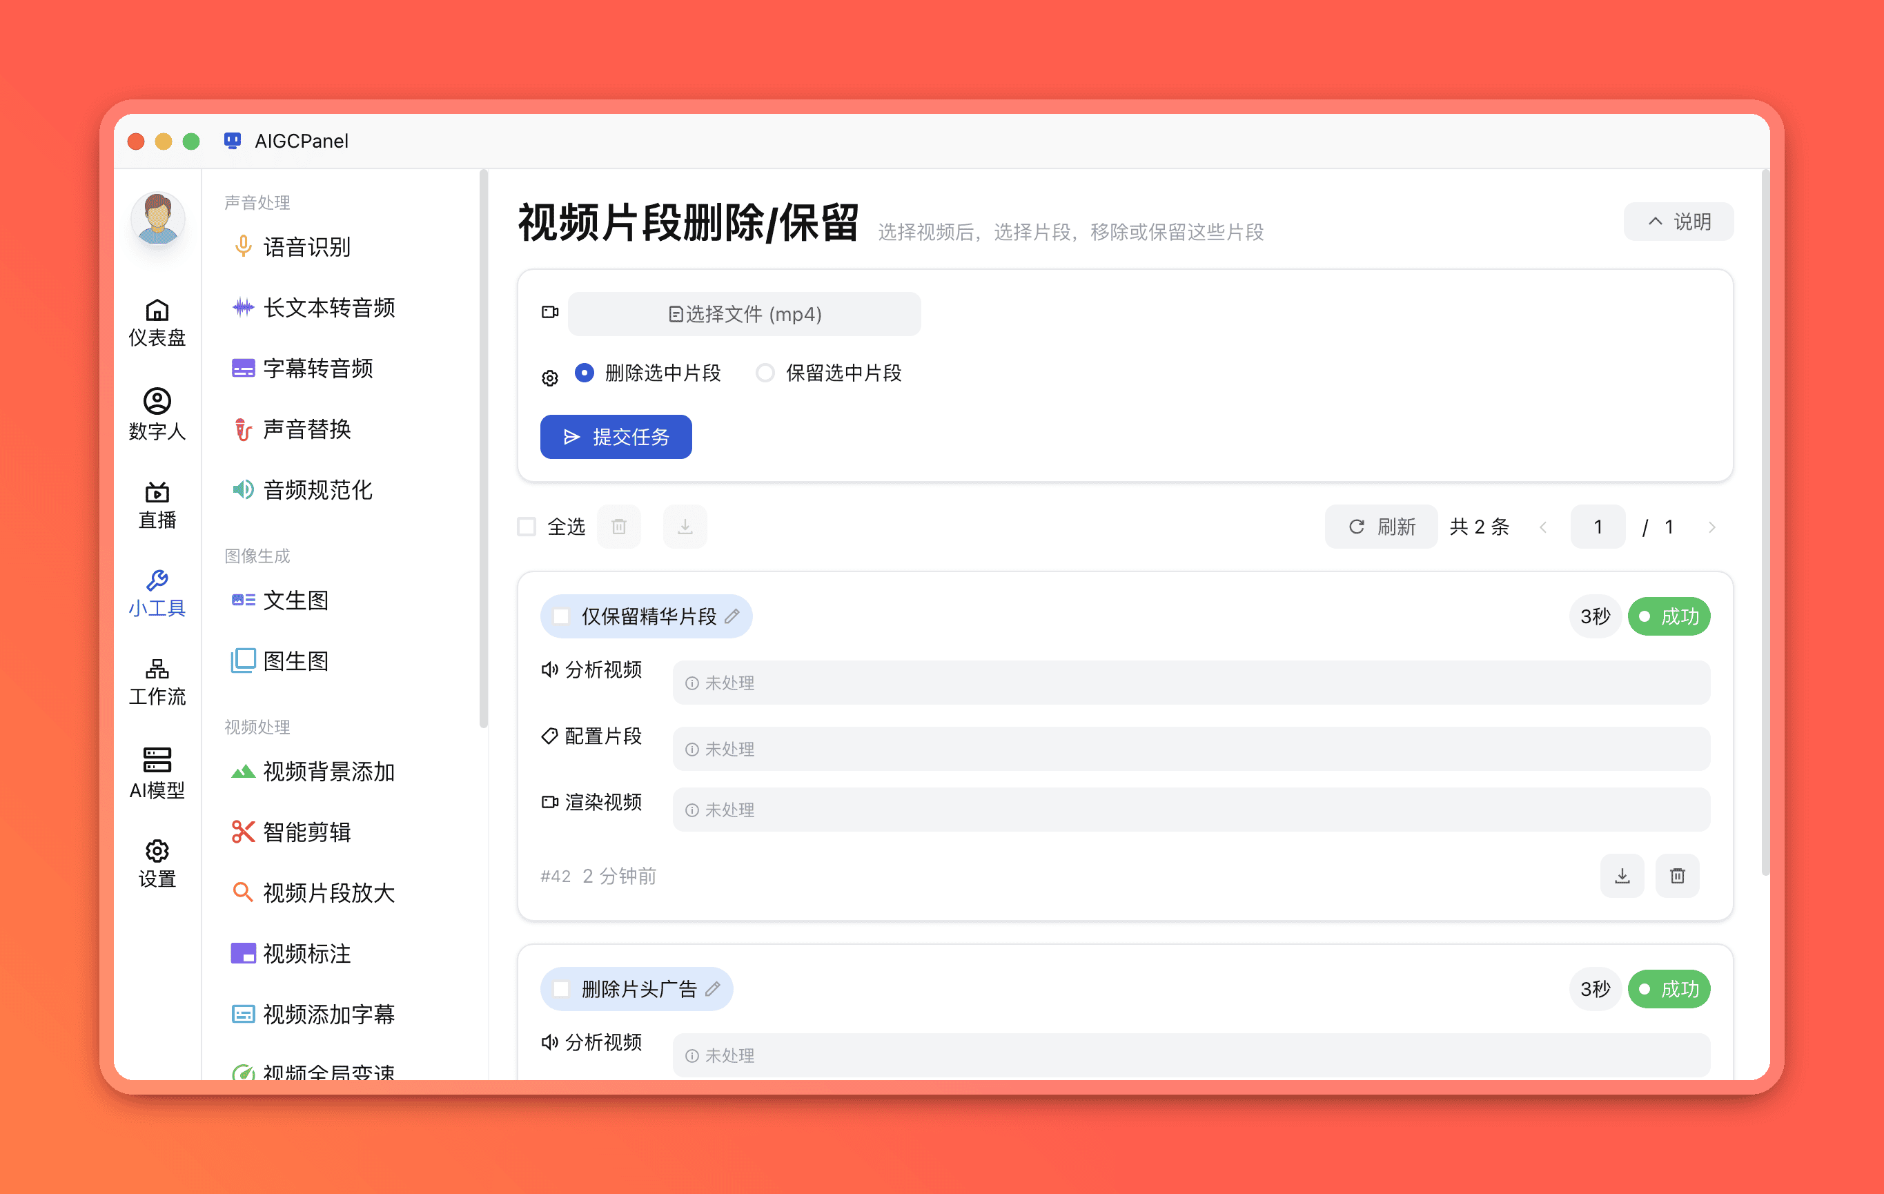Screen dimensions: 1884x1194
Task: Edit the 仅保留精华片段 task name pencil
Action: click(732, 616)
